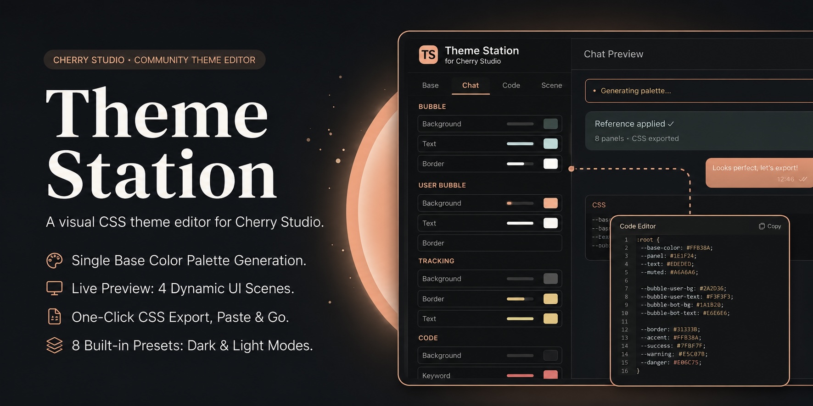Screen dimensions: 813x406
Task: Click the User Bubble Border row
Action: coord(490,243)
